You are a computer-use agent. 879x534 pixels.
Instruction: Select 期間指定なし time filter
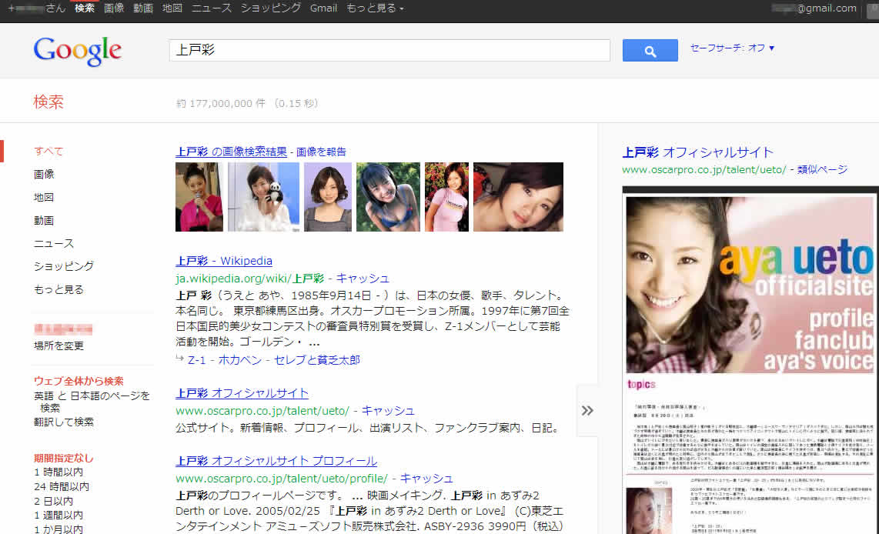pos(63,459)
